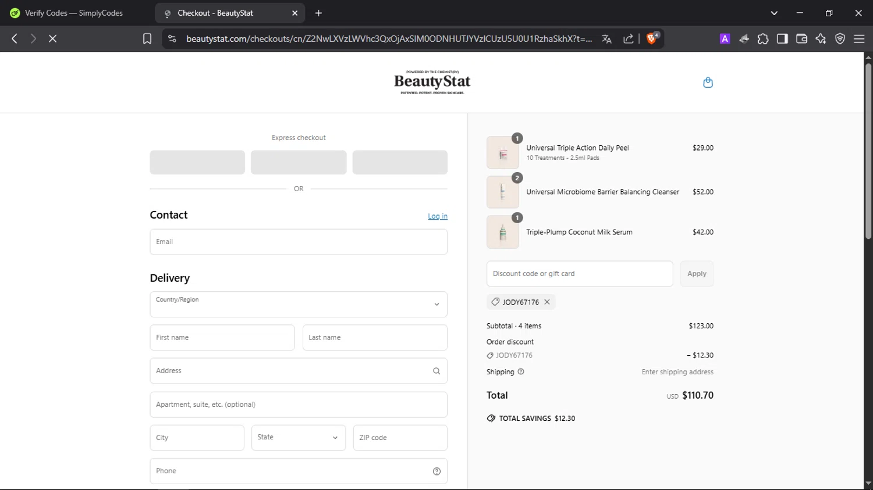Open Brave Shields lion icon
The width and height of the screenshot is (873, 490).
(652, 38)
